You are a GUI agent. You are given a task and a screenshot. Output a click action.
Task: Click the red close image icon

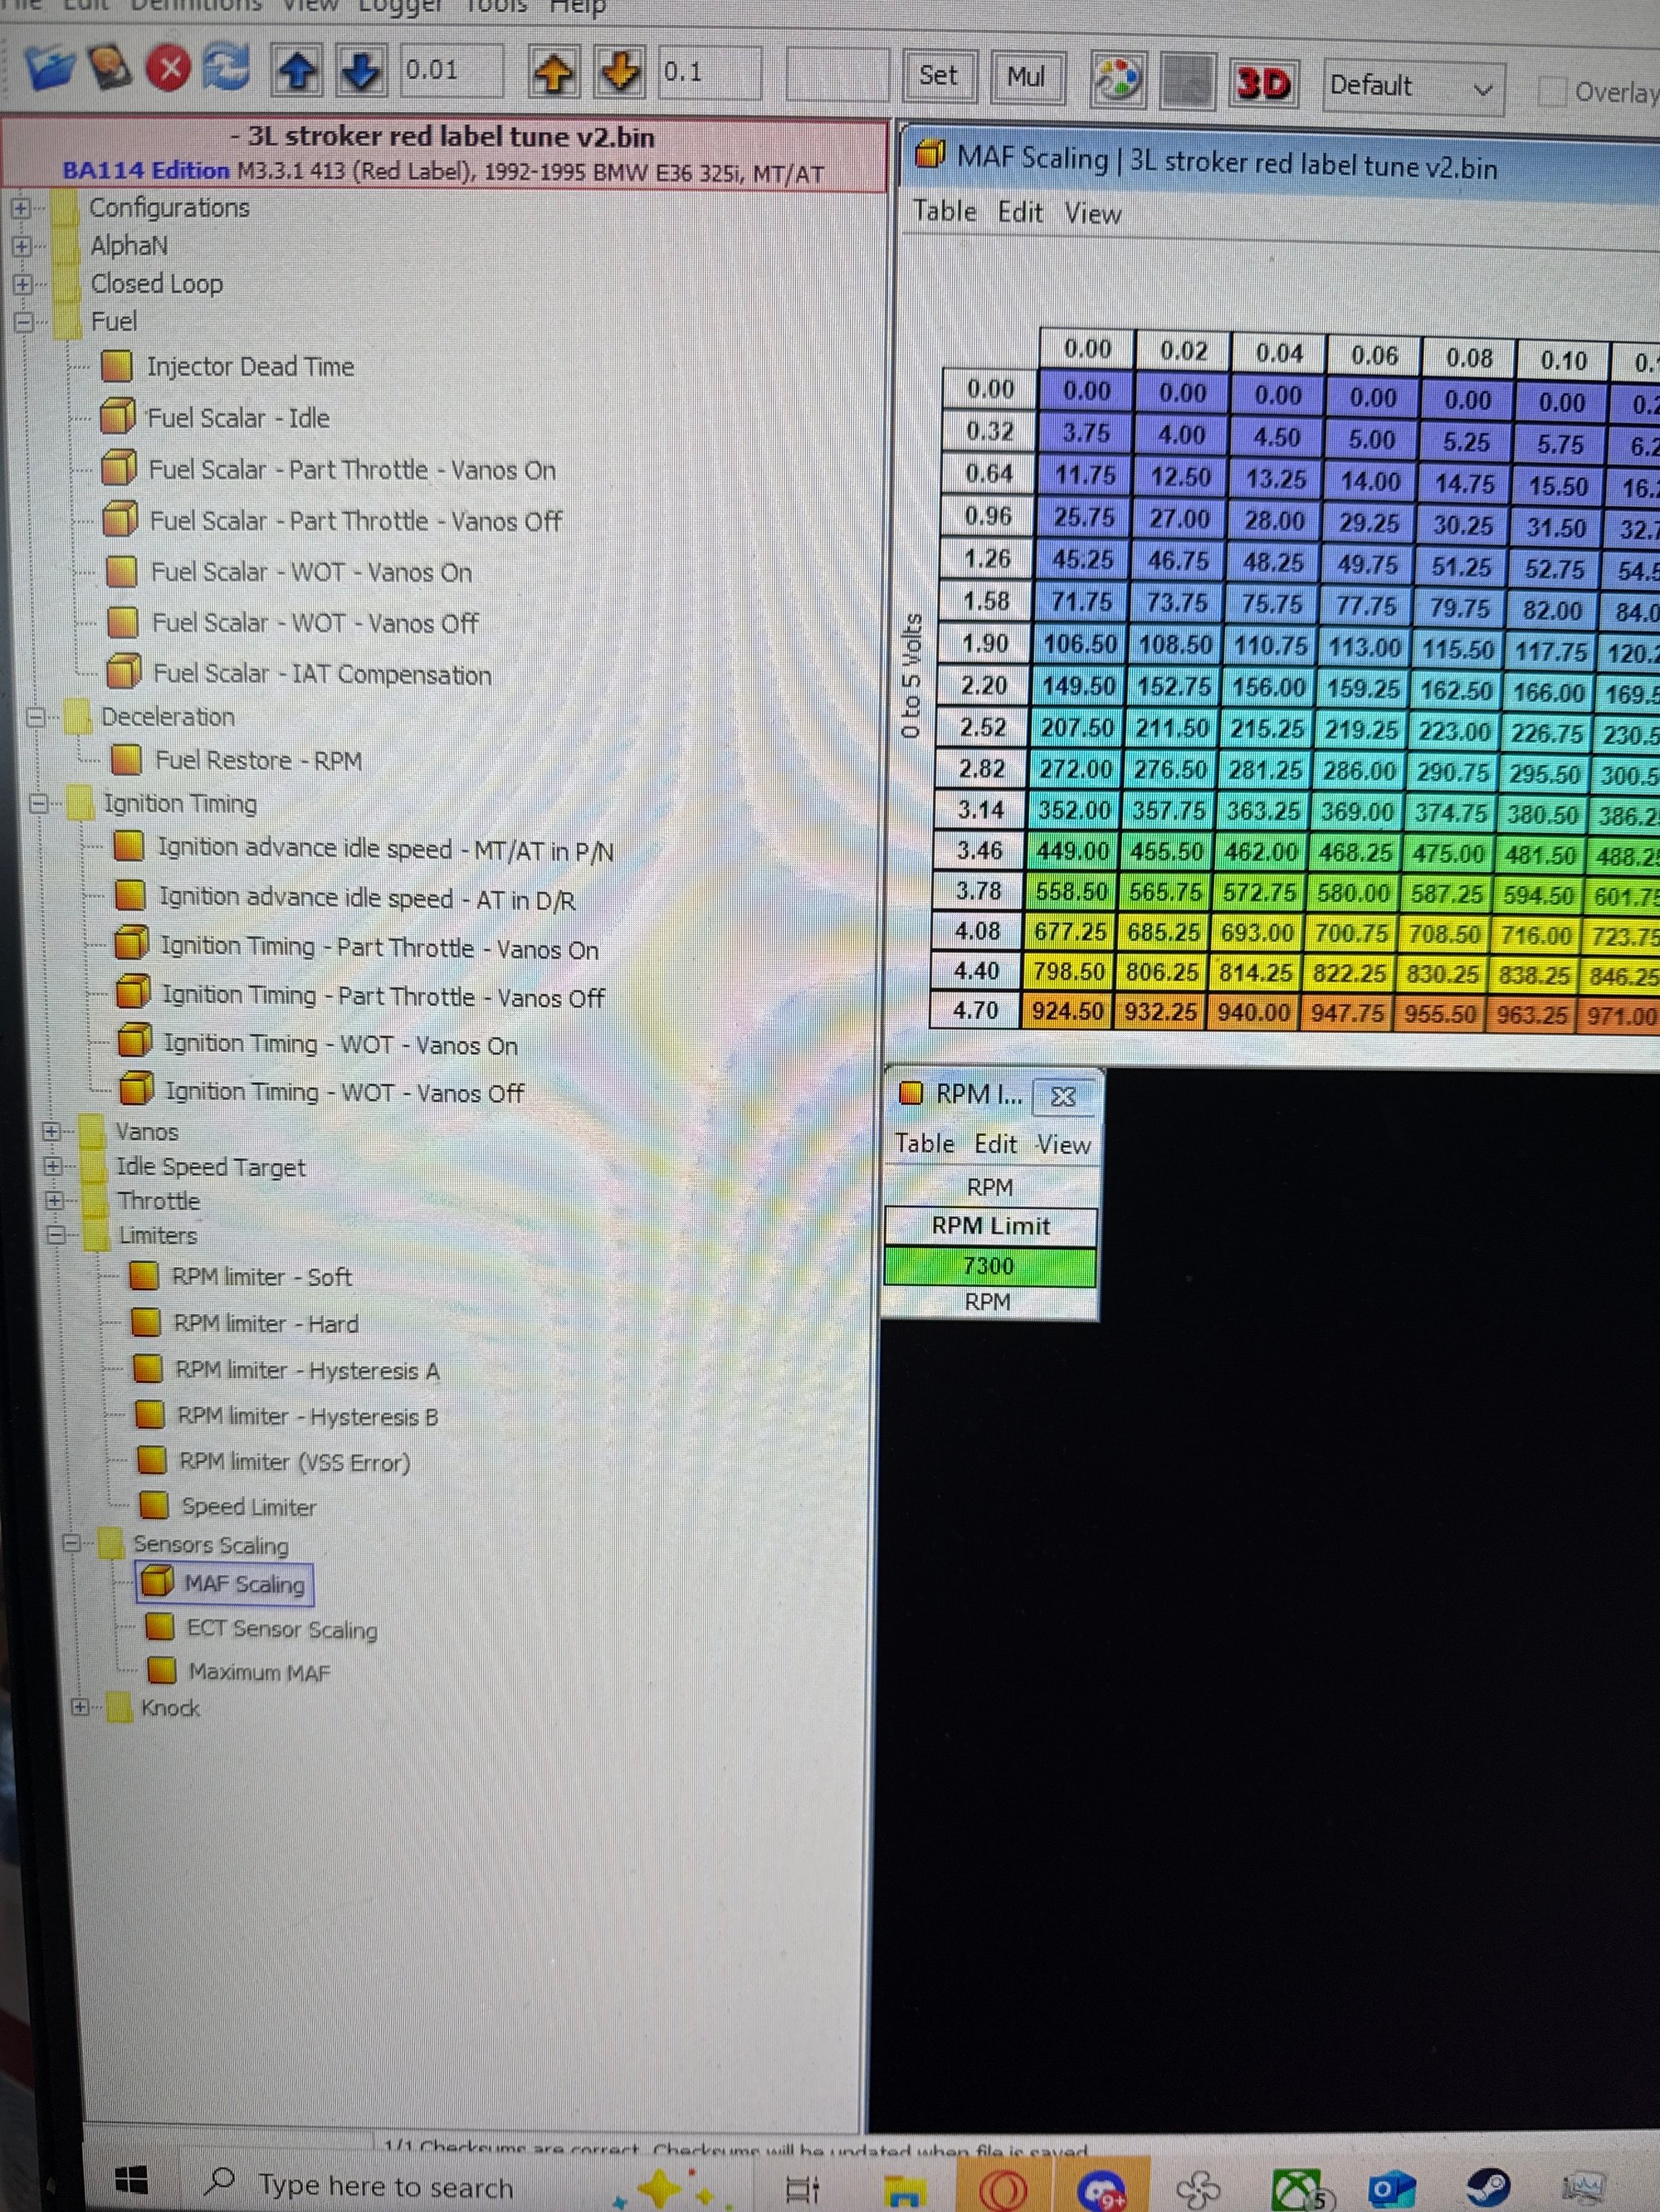click(169, 69)
